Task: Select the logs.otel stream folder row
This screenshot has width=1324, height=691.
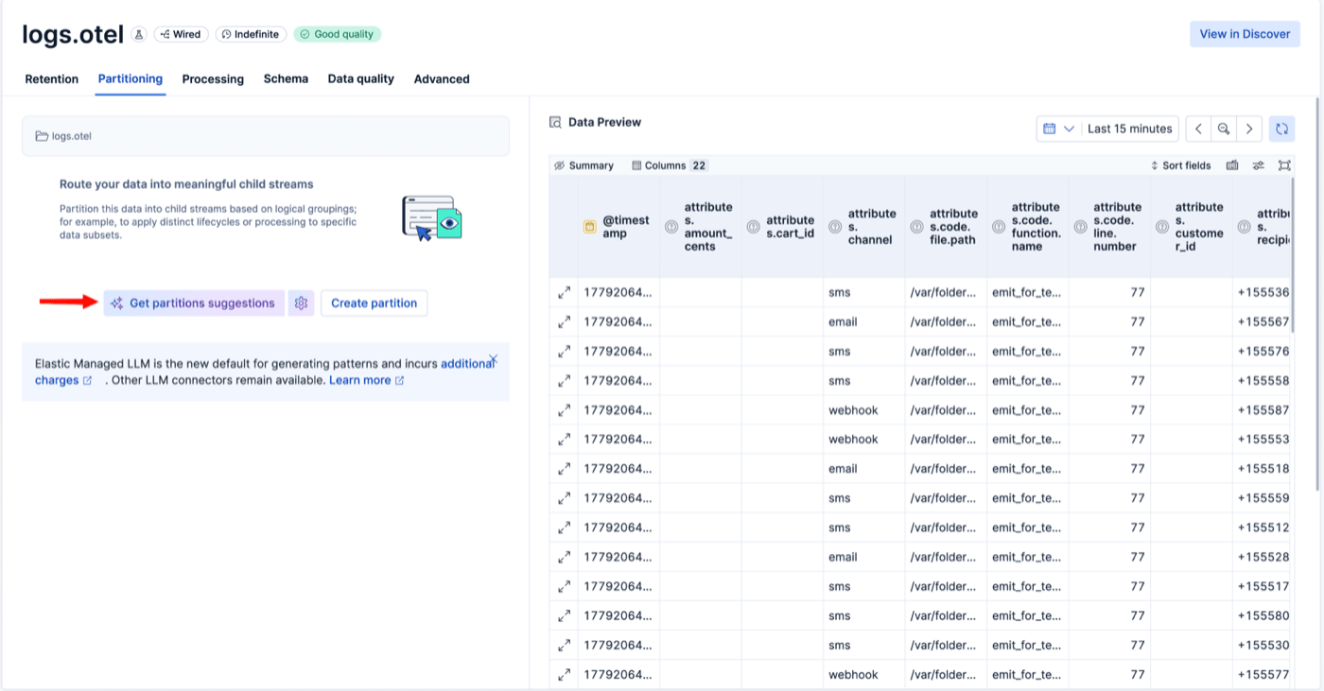Action: (266, 136)
